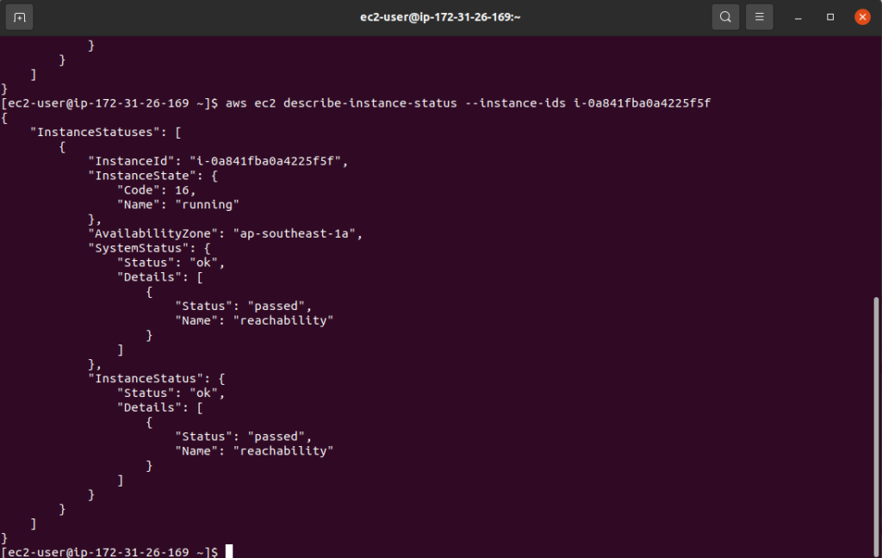This screenshot has width=882, height=558.
Task: Click the window title ec2-user@ip-172-31-26-169
Action: (440, 16)
